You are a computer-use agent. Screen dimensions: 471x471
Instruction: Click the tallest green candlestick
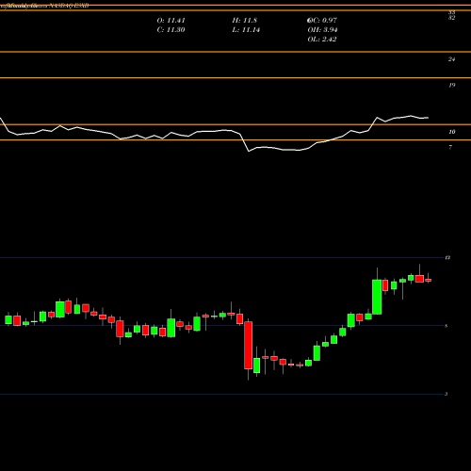(377, 297)
